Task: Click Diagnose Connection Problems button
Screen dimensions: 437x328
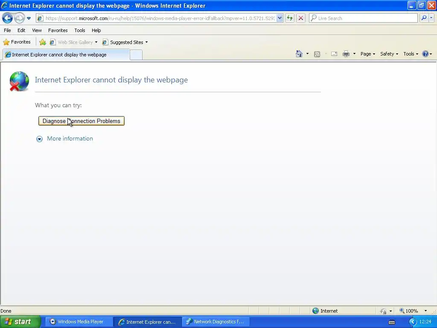Action: point(82,121)
